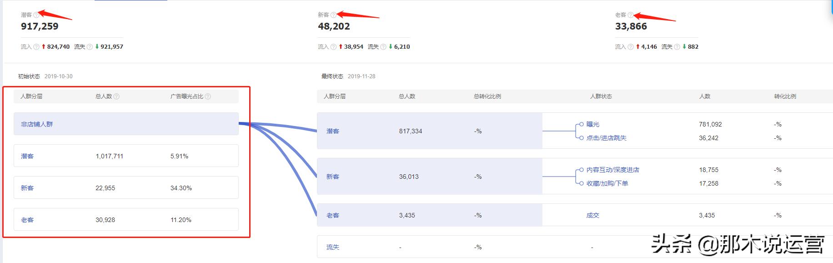Select the 非店铺人群 row
The height and width of the screenshot is (263, 833).
point(126,124)
